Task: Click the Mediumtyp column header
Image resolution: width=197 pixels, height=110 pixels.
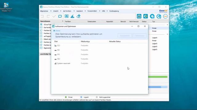Action: (x=85, y=42)
